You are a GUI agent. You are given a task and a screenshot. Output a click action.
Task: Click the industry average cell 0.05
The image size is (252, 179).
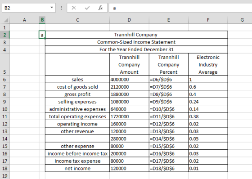208,139
